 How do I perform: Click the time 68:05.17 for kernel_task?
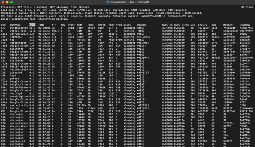[44, 31]
